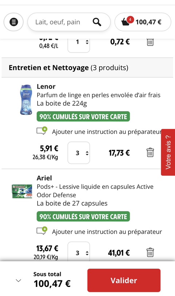Click the Lenor instruction speech bubble icon
The width and height of the screenshot is (175, 296).
click(x=42, y=131)
